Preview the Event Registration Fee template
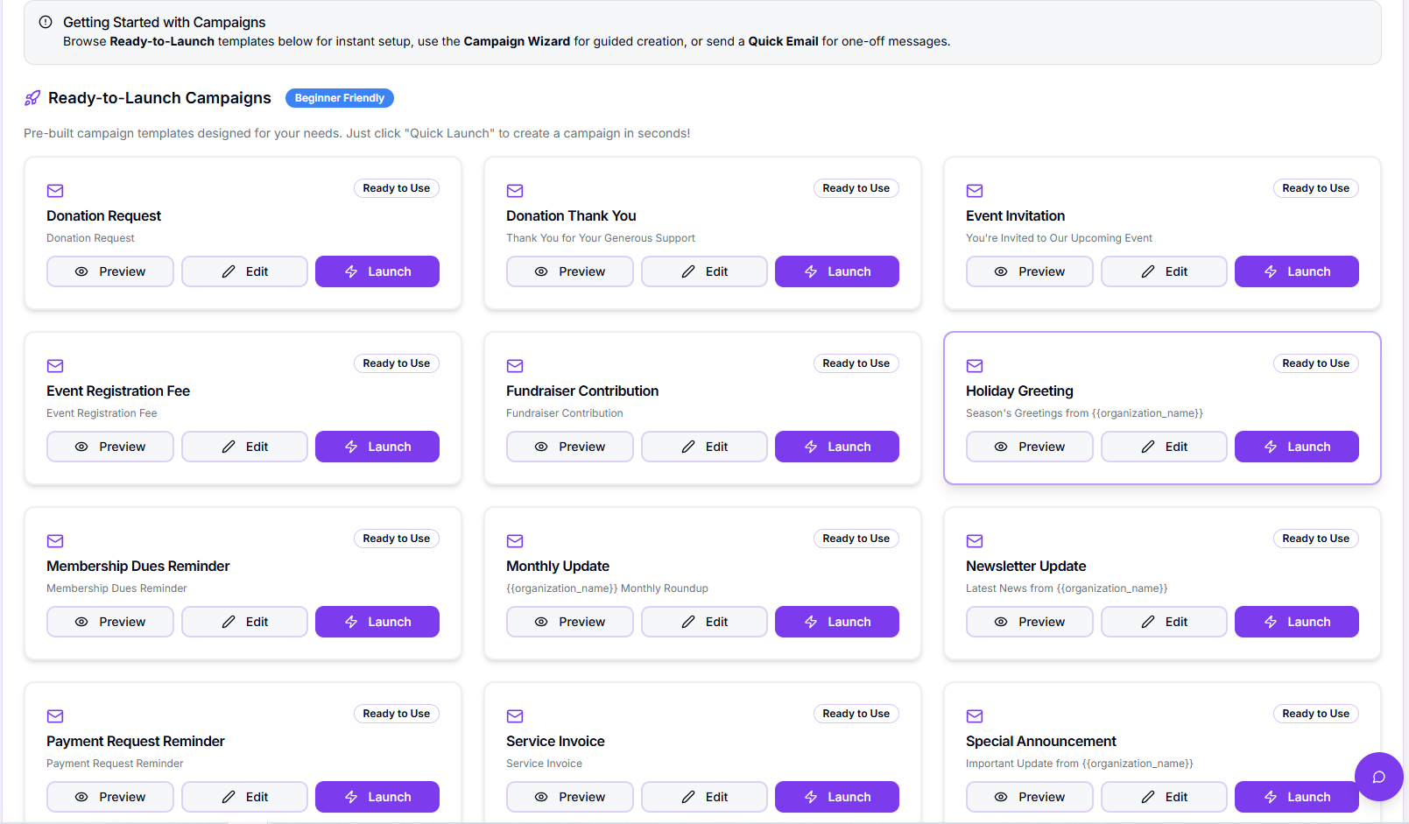This screenshot has width=1409, height=824. coord(110,447)
